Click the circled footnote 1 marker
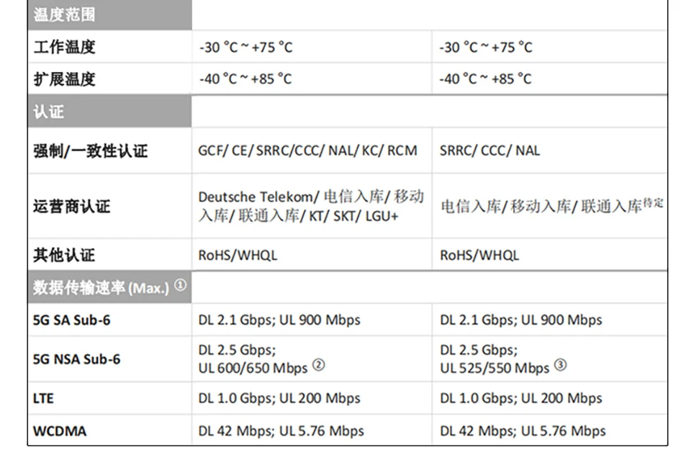 click(x=180, y=286)
